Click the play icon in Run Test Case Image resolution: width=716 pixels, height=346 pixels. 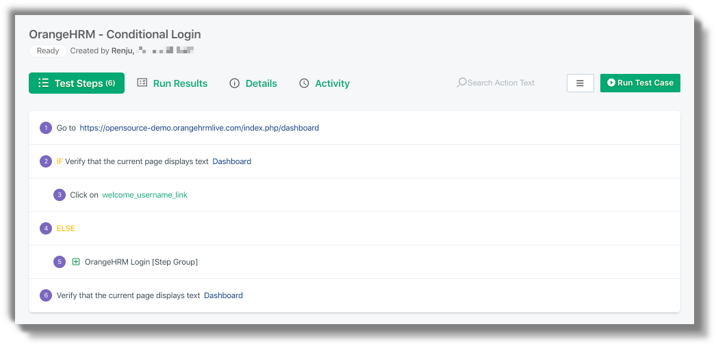tap(611, 83)
